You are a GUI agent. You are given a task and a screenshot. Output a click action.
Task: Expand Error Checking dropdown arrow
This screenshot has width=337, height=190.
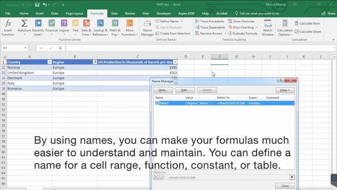click(257, 27)
